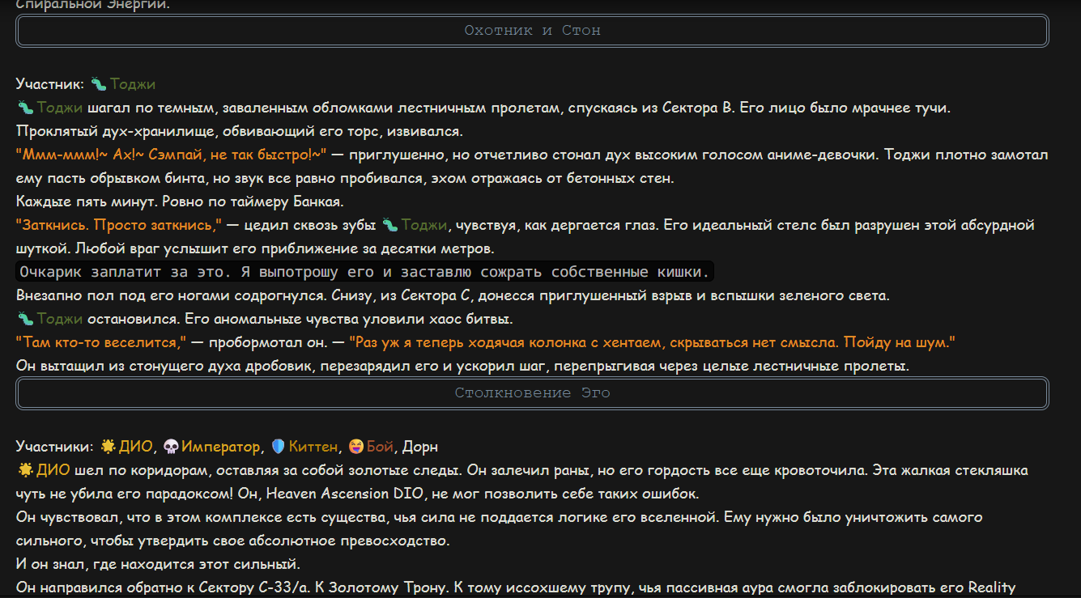Select the participant name Бой
1081x598 pixels.
(380, 447)
